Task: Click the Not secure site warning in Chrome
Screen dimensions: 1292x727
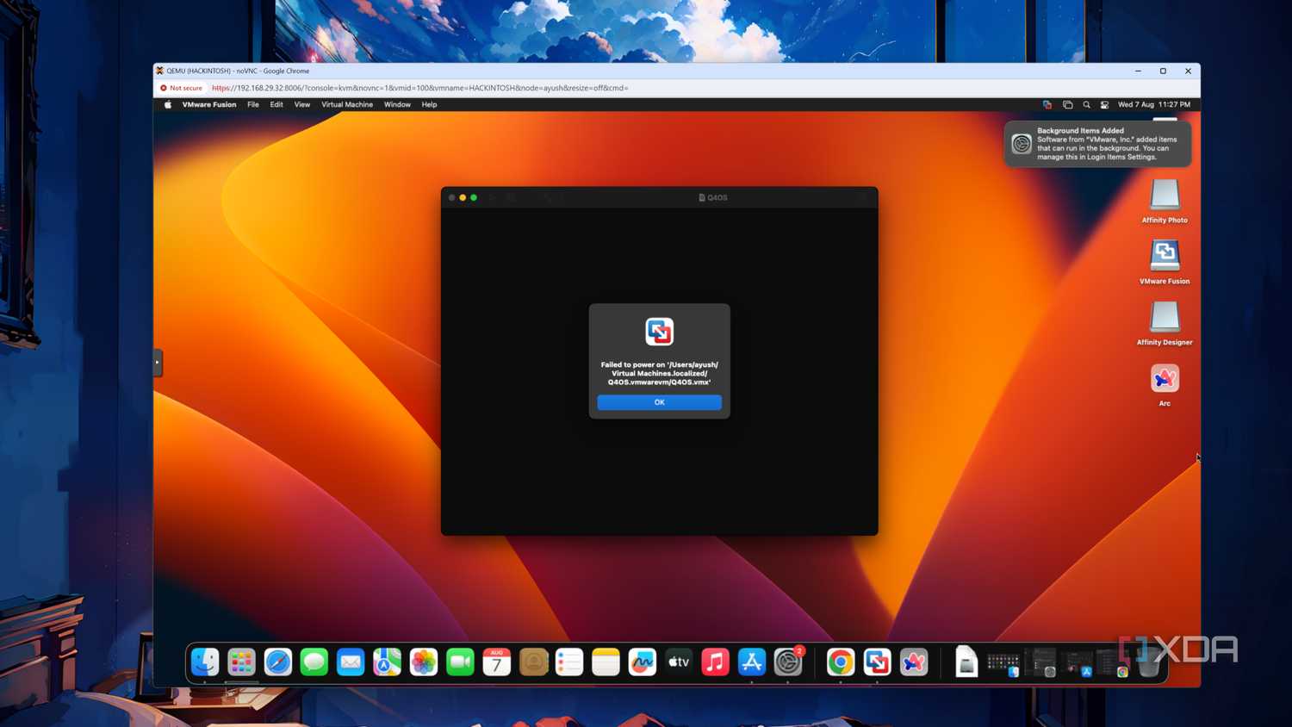Action: point(181,88)
